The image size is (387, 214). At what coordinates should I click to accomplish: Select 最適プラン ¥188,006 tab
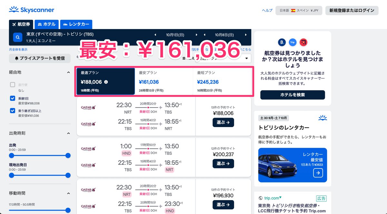[x=106, y=81]
